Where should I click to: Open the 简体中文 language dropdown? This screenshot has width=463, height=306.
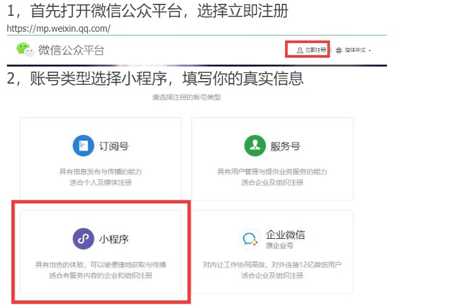[x=358, y=50]
